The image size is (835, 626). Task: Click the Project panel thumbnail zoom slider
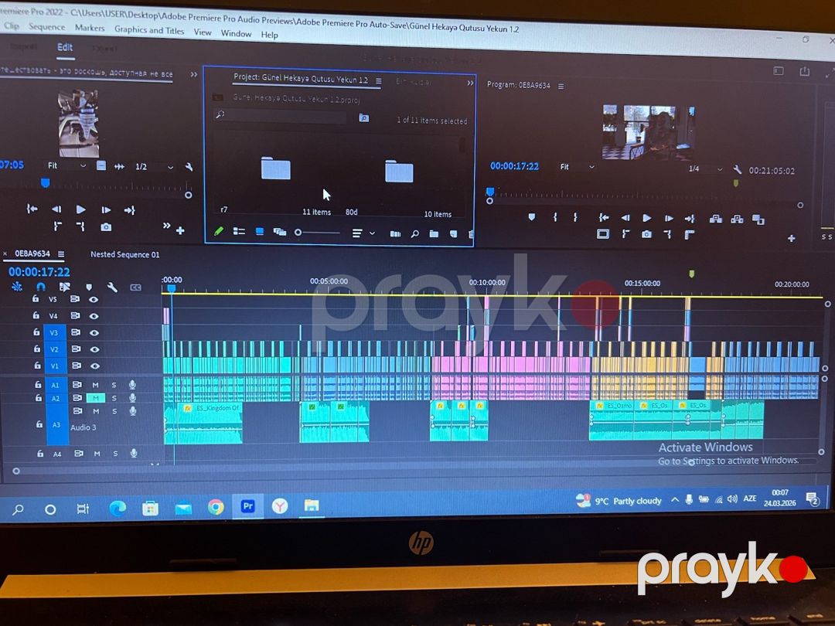click(x=318, y=233)
